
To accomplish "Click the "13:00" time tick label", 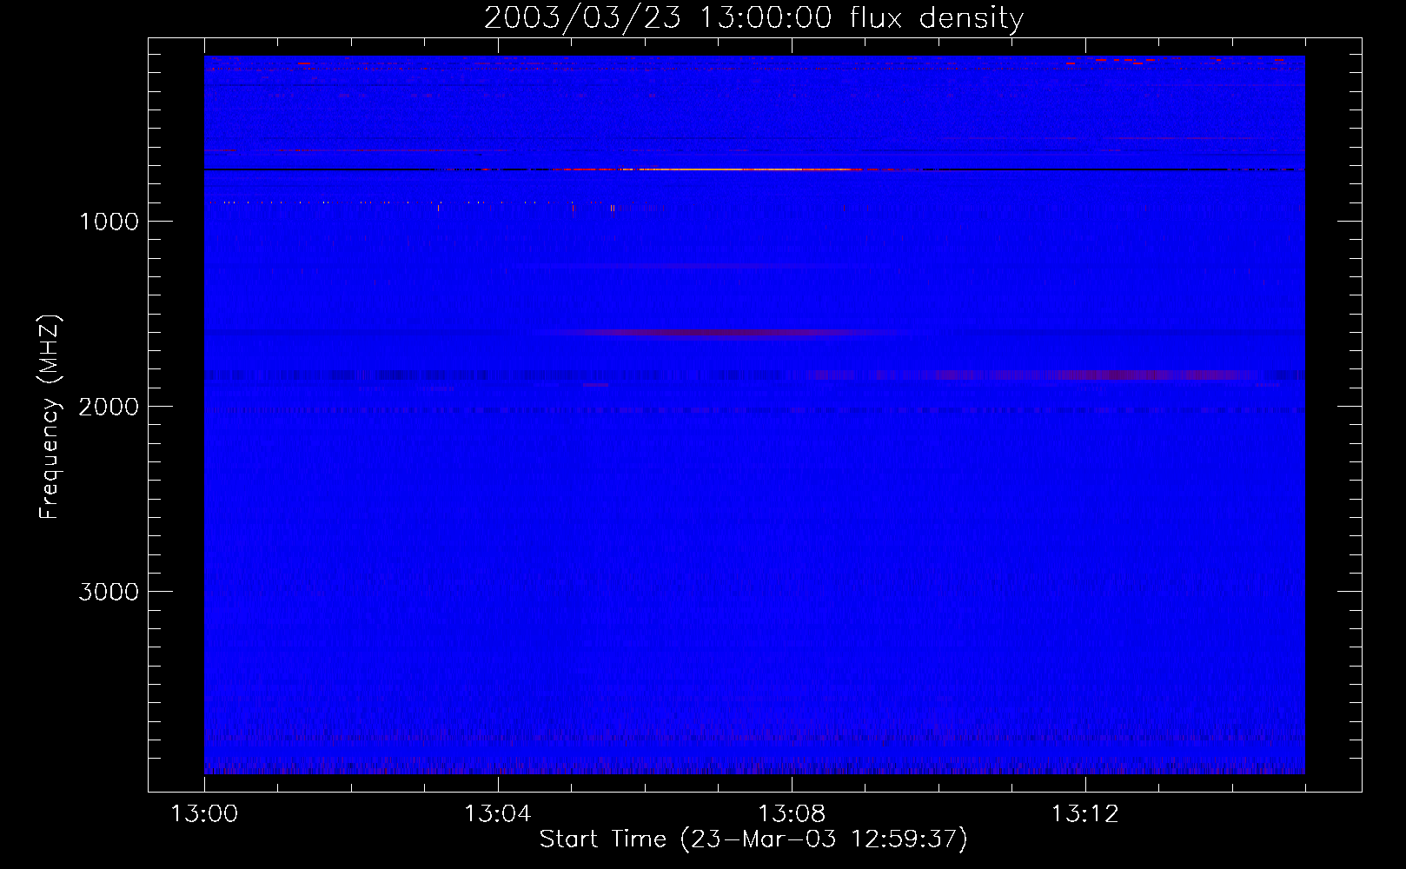I will (x=204, y=814).
